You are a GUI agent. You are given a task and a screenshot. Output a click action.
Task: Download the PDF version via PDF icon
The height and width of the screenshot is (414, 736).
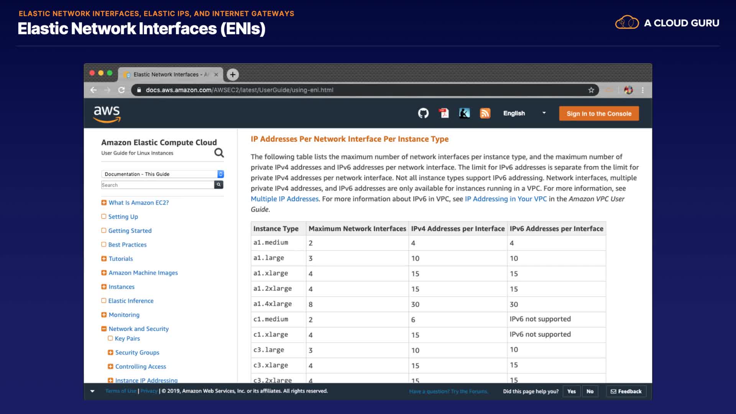[x=444, y=113]
